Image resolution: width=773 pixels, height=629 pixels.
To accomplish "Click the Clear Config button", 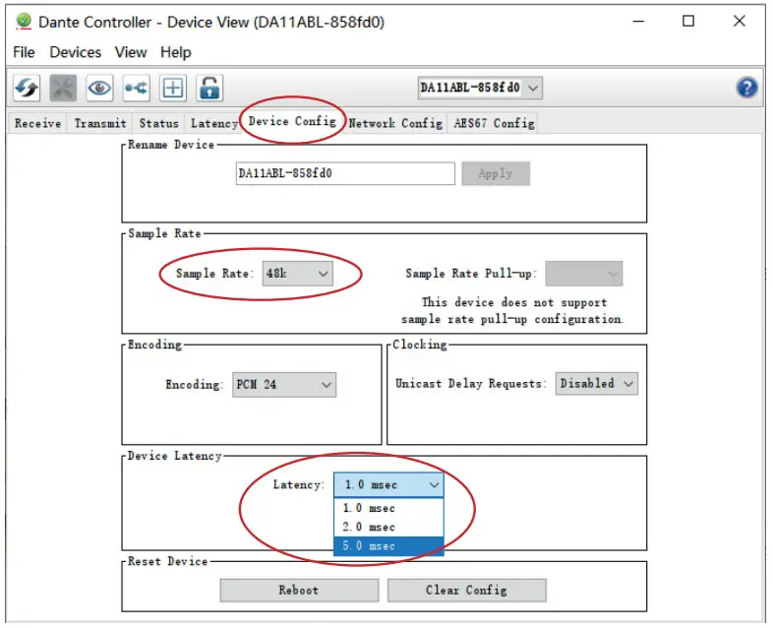I will pos(467,591).
